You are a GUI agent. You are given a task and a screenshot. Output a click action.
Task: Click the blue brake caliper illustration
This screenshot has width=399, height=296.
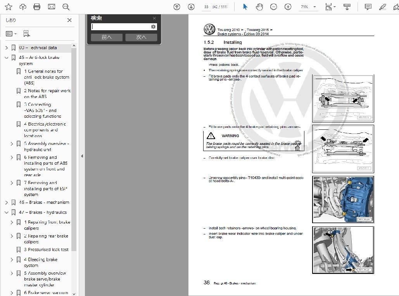pos(343,200)
